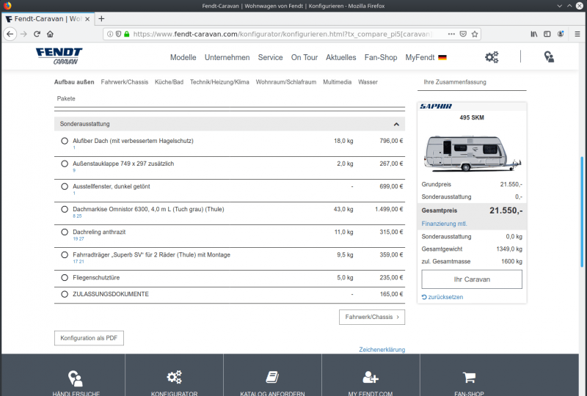
Task: Click green padlock site security icon
Action: click(126, 34)
